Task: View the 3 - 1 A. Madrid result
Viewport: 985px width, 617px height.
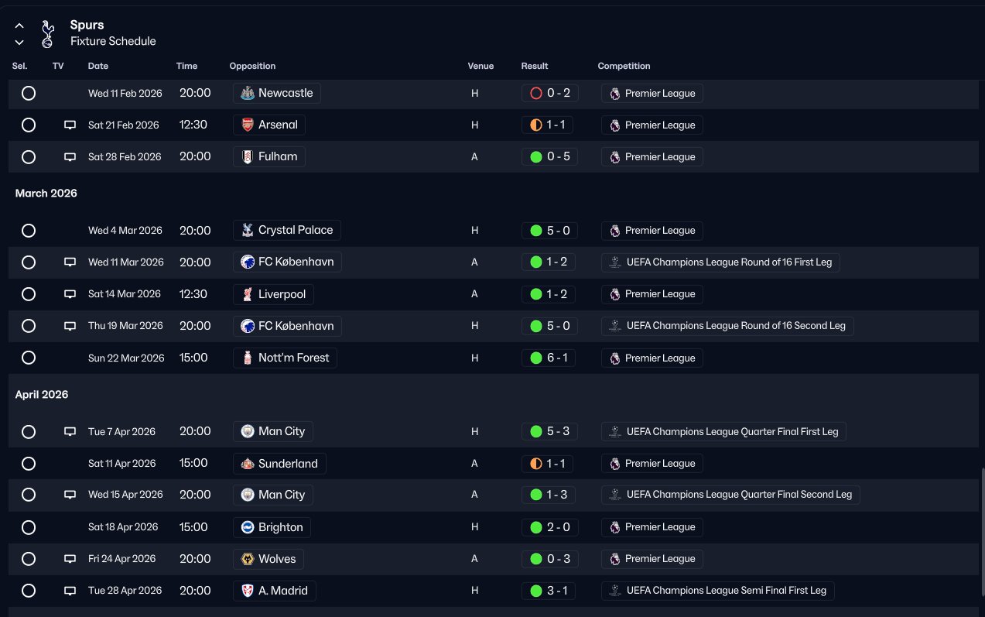Action: pos(548,591)
